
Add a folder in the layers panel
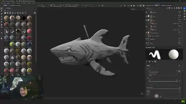179,8
